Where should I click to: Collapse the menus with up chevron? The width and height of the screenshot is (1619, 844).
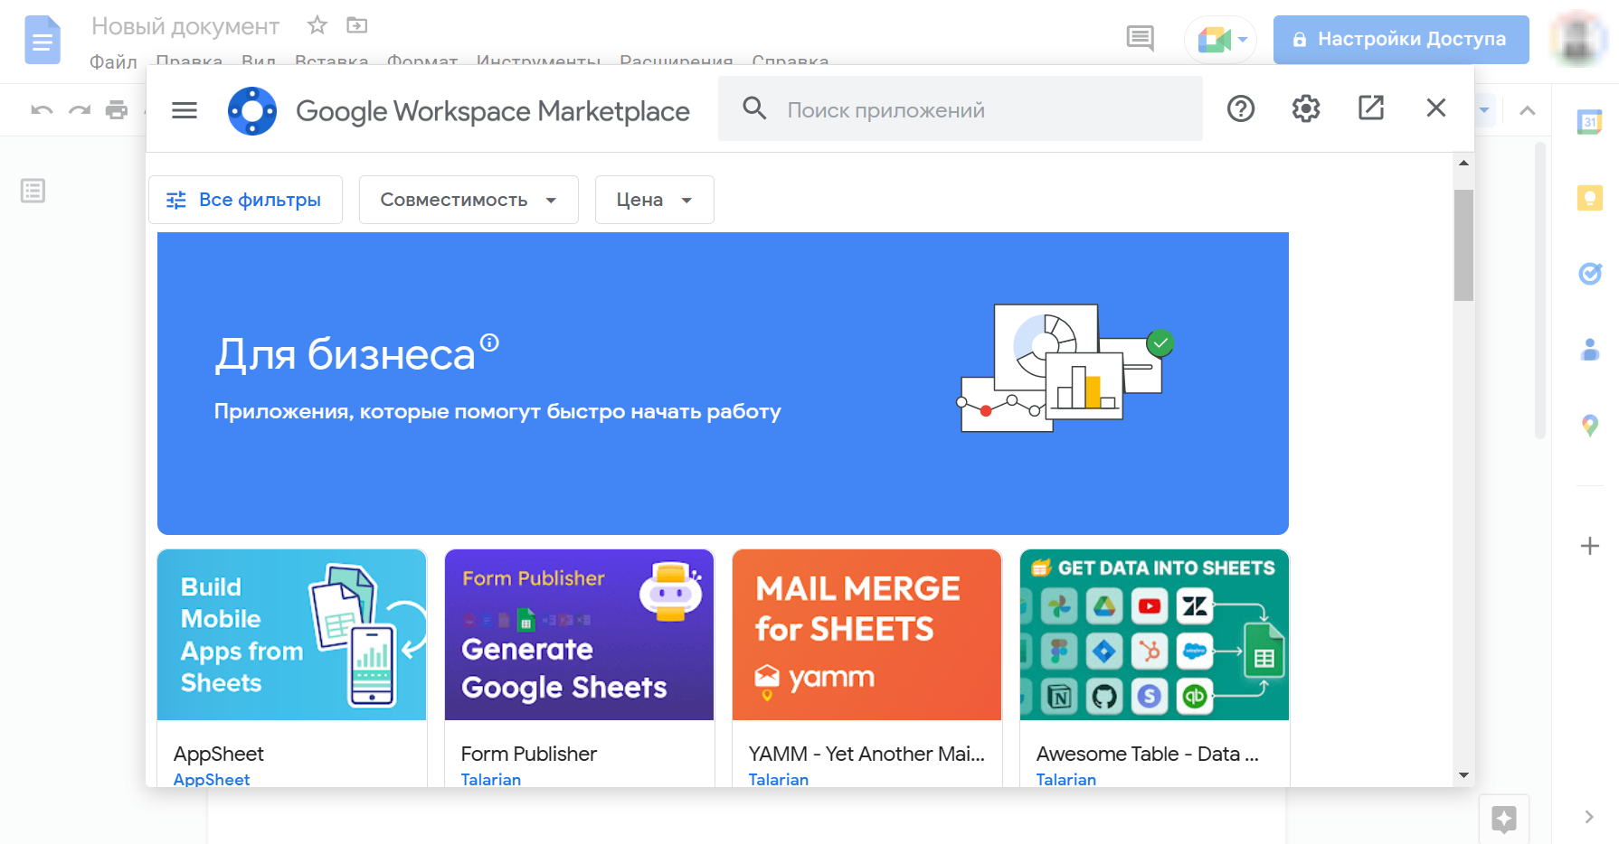pyautogui.click(x=1528, y=110)
